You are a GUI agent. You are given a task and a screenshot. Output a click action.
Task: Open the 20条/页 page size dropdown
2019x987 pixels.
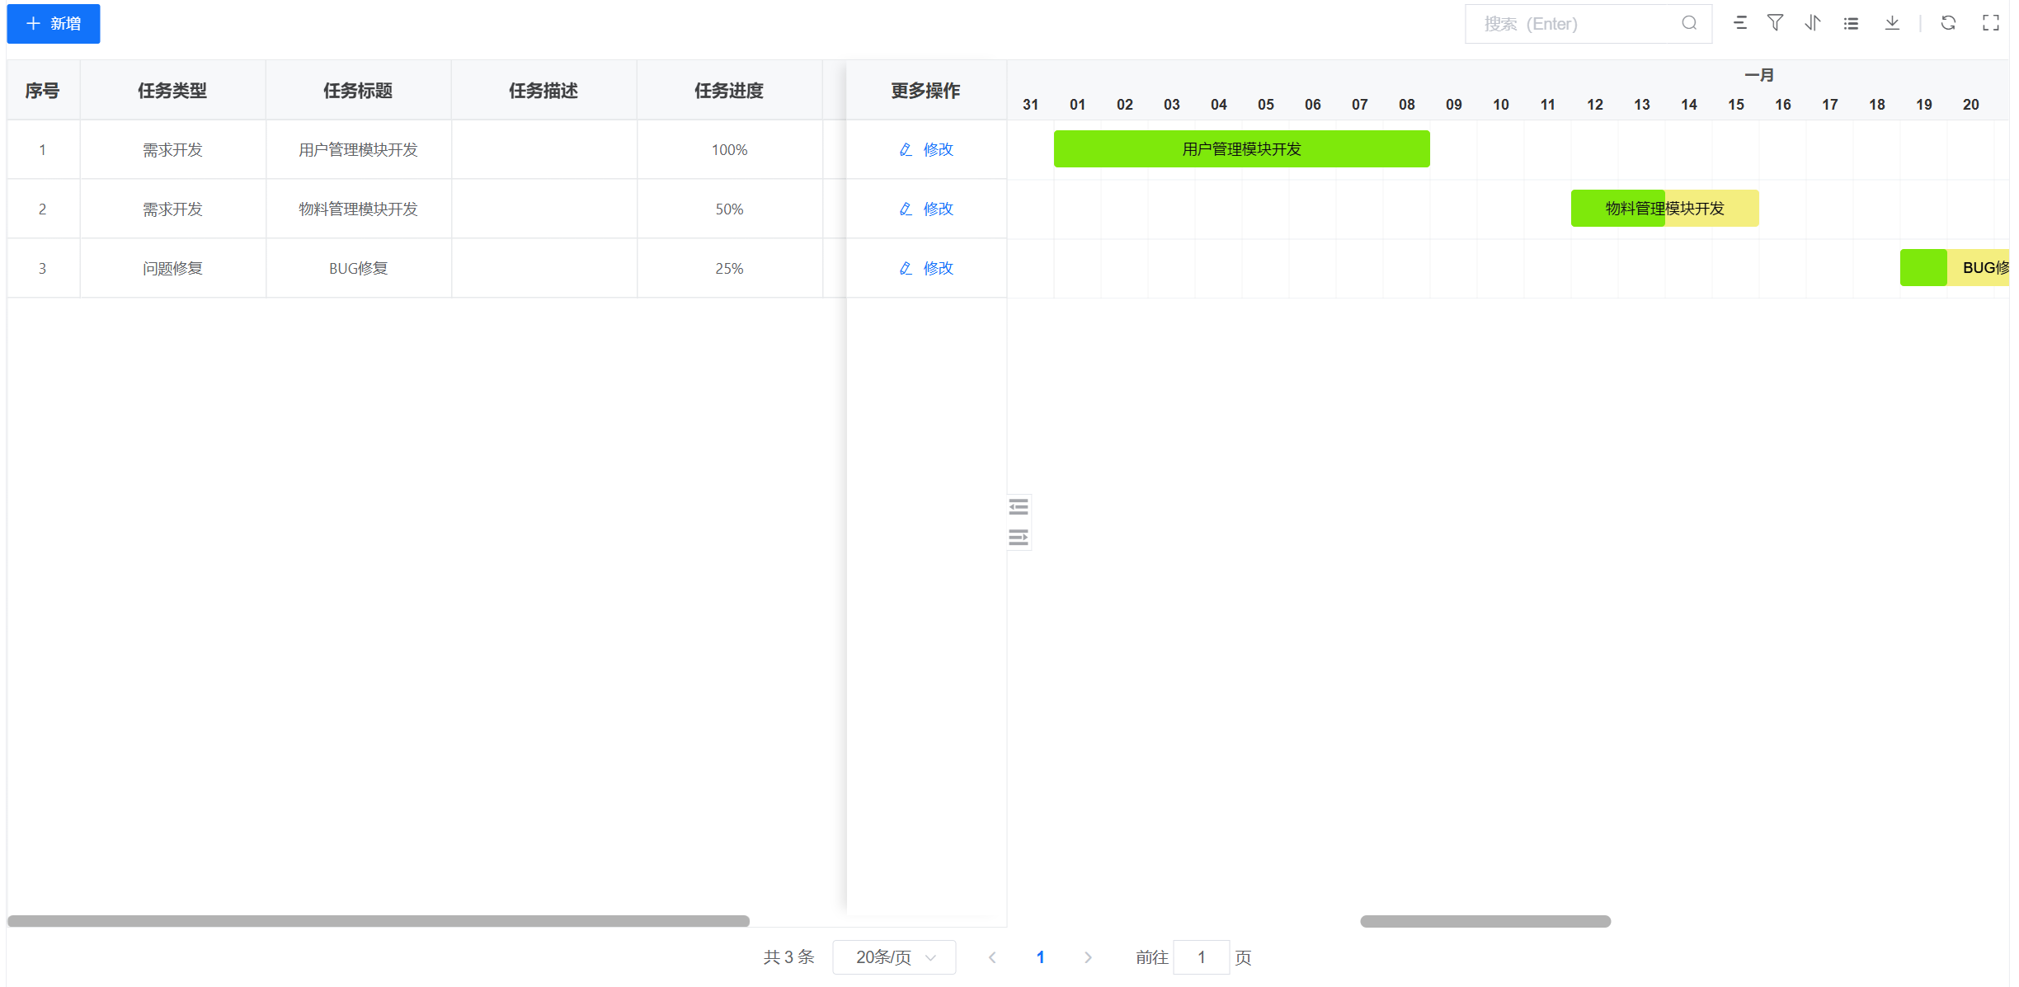point(894,957)
